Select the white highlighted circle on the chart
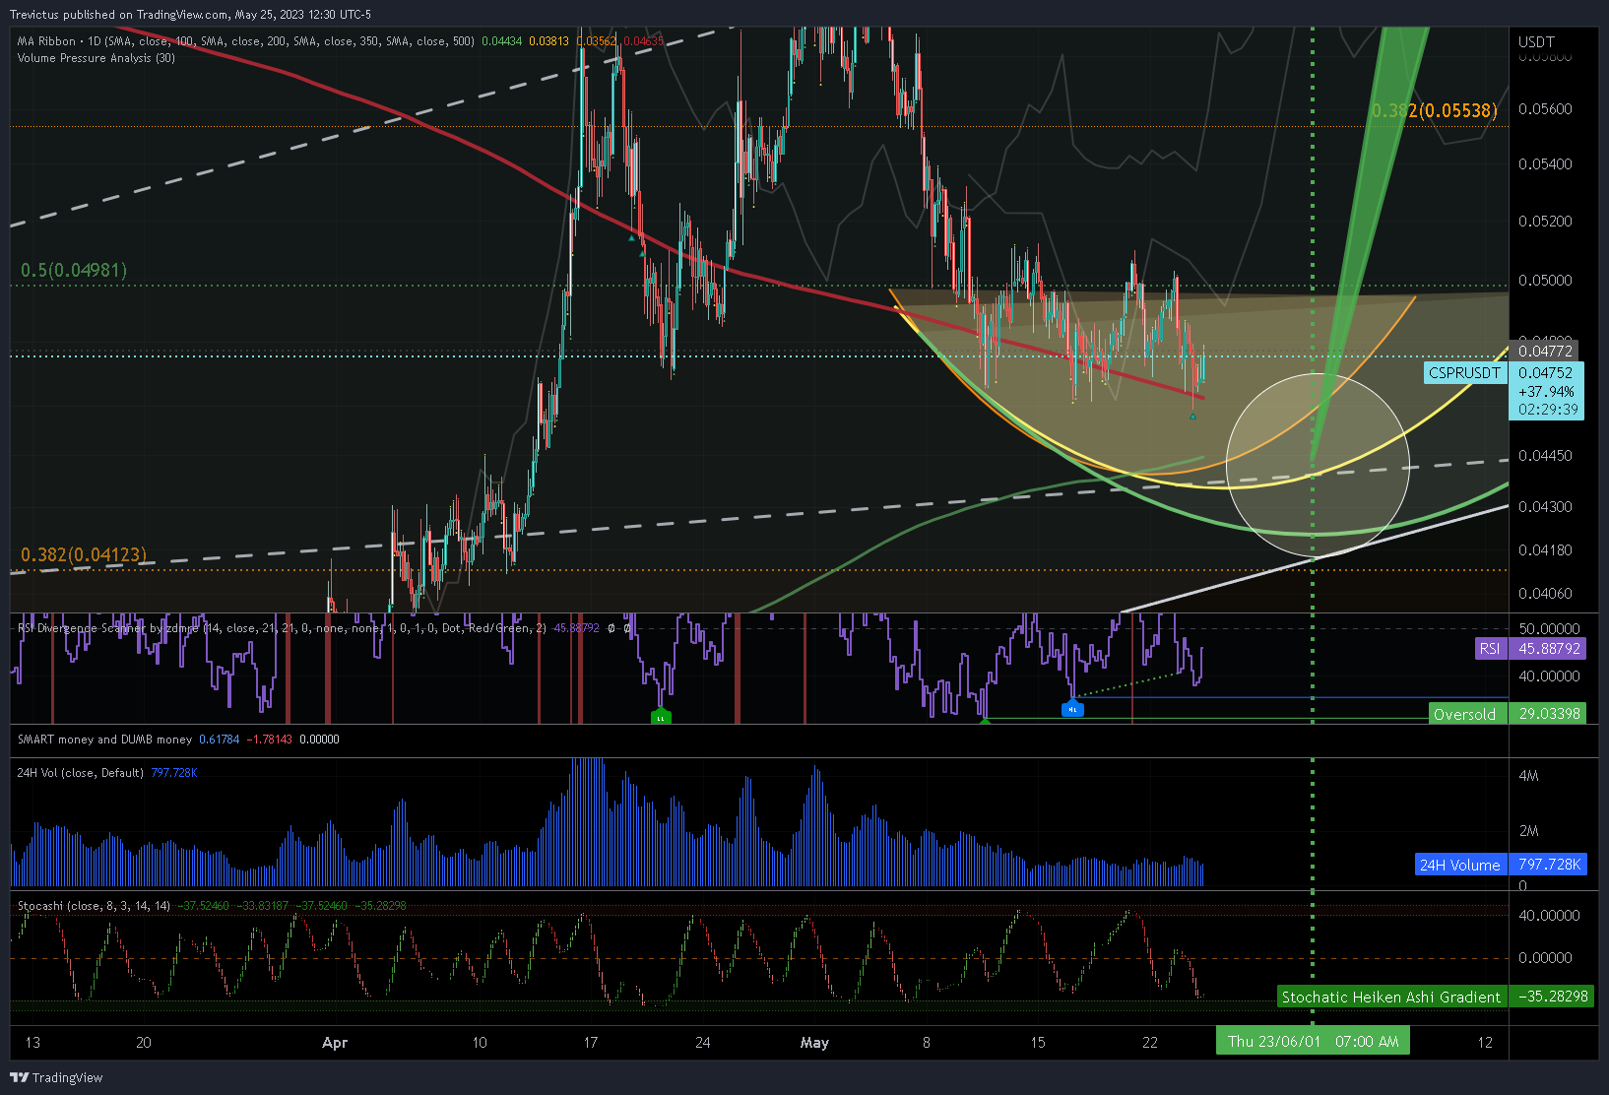This screenshot has width=1609, height=1095. pyautogui.click(x=1318, y=465)
